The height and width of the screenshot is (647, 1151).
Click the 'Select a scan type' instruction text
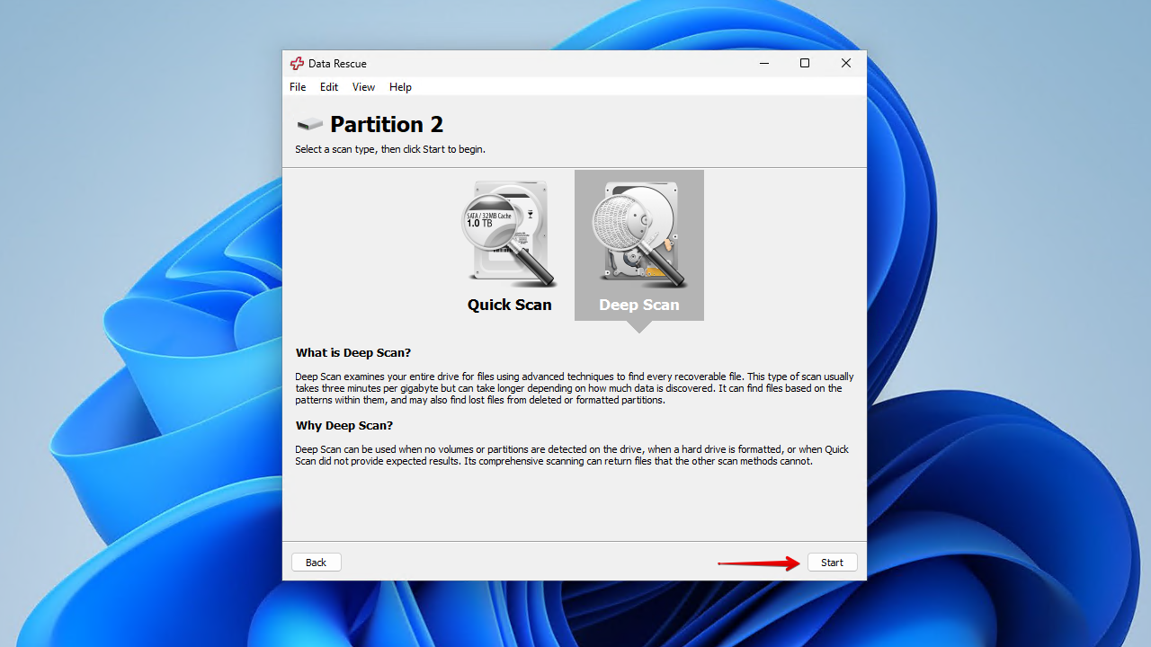tap(390, 149)
